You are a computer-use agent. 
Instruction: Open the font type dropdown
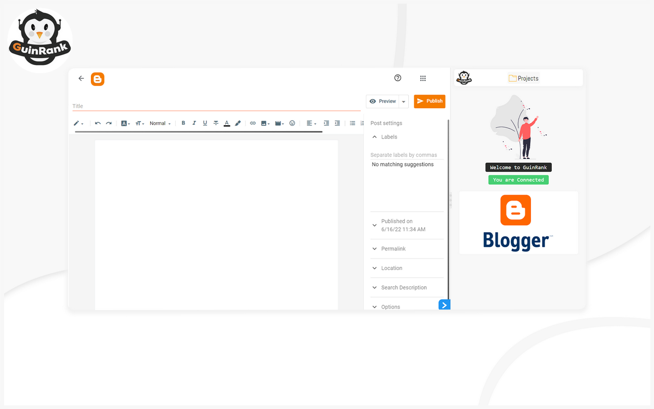126,123
